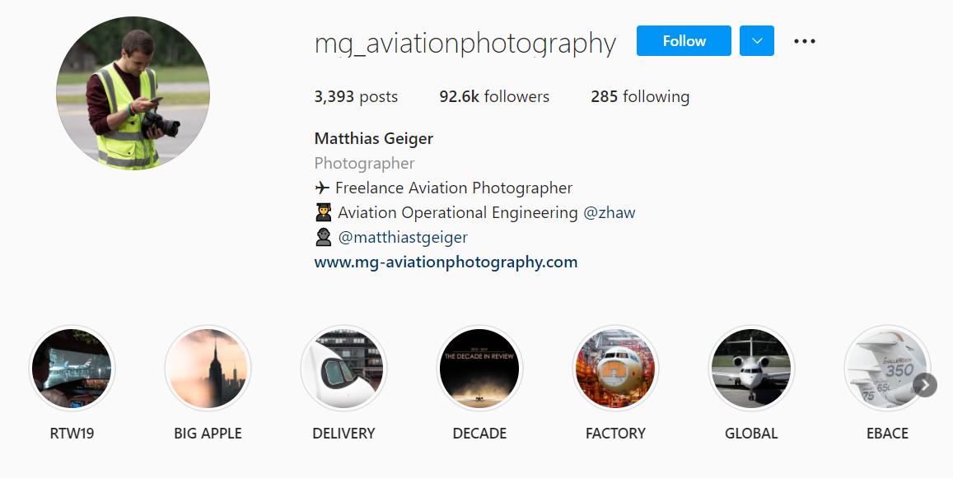Open the @zhaw mention link
Screen dimensions: 953x478
pos(609,212)
